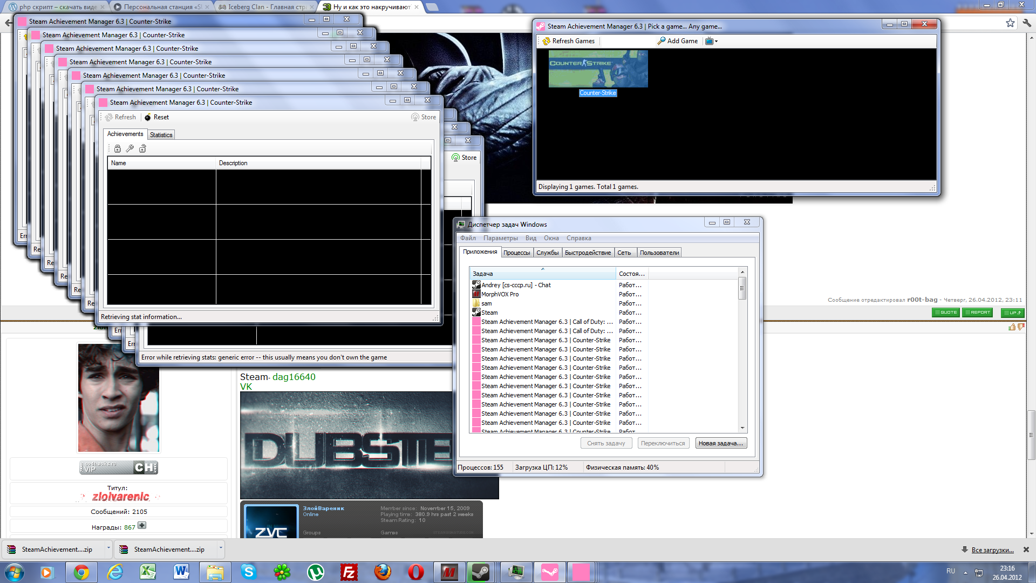Click the Lock All achievements padlock icon

click(118, 148)
